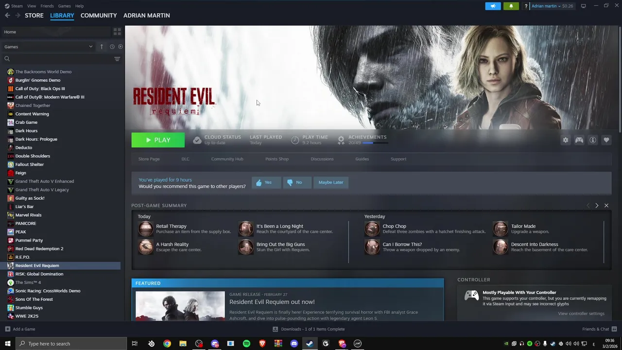
Task: Recommend the game with Yes
Action: coord(266,182)
